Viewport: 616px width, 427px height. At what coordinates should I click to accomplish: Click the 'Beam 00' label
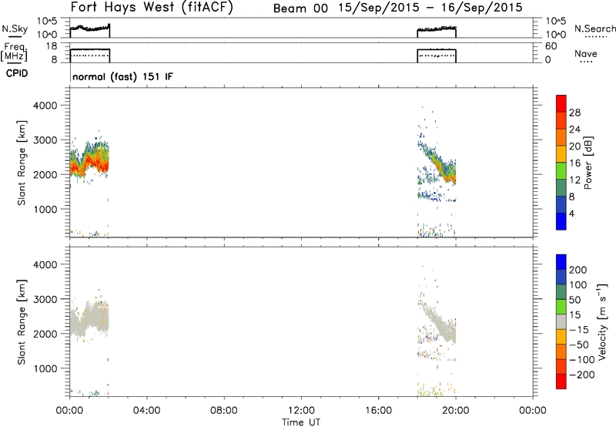300,8
